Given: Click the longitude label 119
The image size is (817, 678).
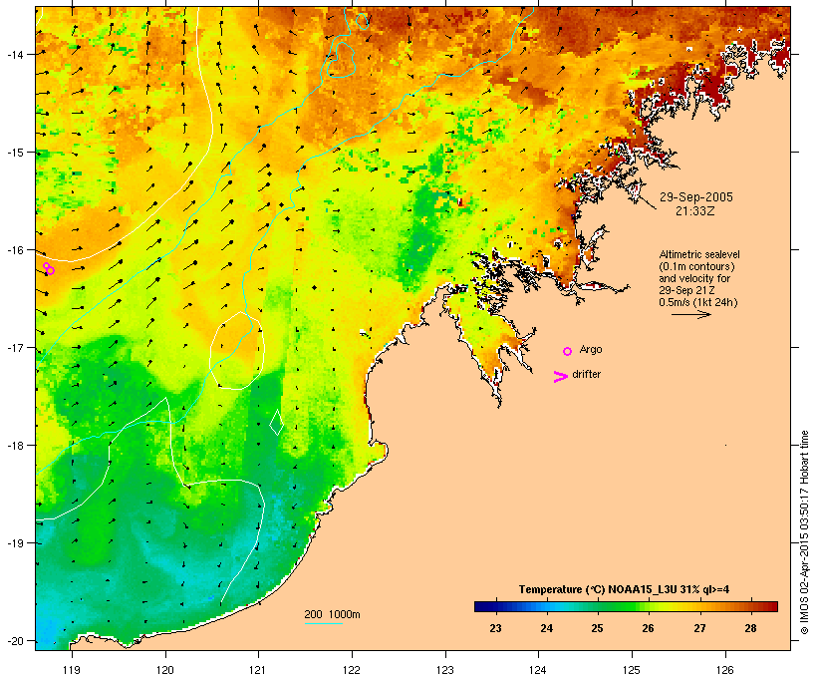Looking at the screenshot, I should [x=72, y=670].
